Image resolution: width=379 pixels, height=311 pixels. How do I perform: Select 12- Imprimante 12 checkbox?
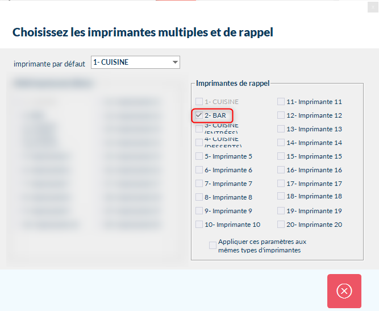[x=281, y=115]
